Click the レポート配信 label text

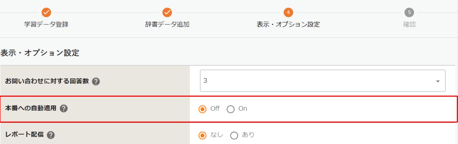coord(25,135)
